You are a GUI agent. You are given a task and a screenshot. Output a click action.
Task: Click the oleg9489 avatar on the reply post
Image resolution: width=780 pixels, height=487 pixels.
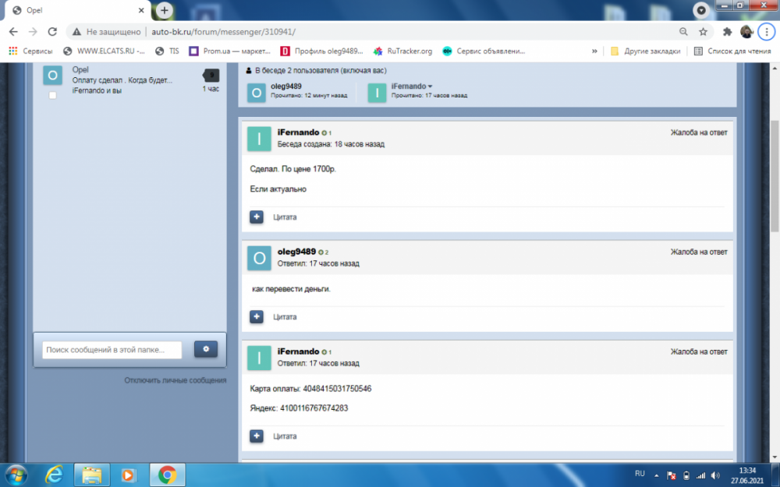(x=259, y=258)
